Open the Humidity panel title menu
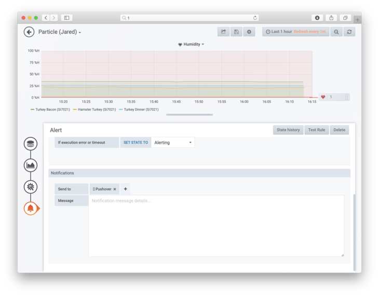This screenshot has width=379, height=296. [192, 45]
